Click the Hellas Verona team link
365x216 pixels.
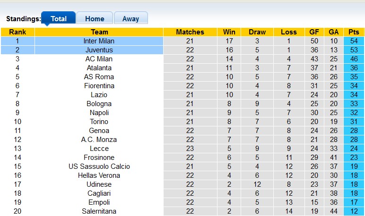[x=99, y=175]
